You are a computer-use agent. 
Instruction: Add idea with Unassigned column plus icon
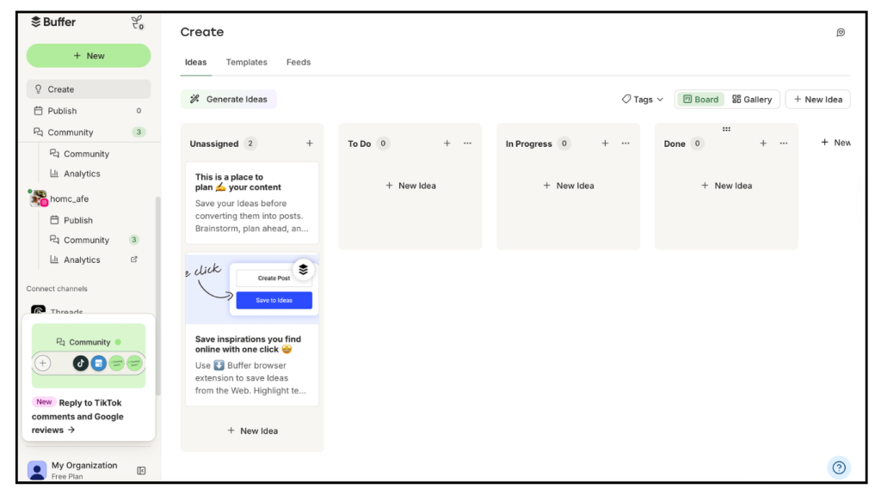(x=310, y=144)
